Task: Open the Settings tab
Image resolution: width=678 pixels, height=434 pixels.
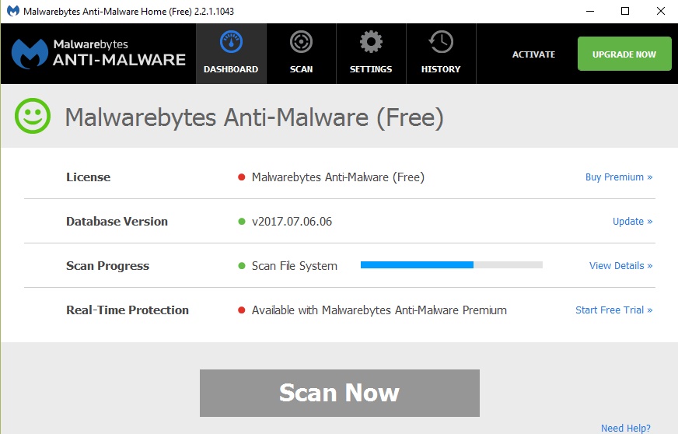Action: pyautogui.click(x=371, y=53)
